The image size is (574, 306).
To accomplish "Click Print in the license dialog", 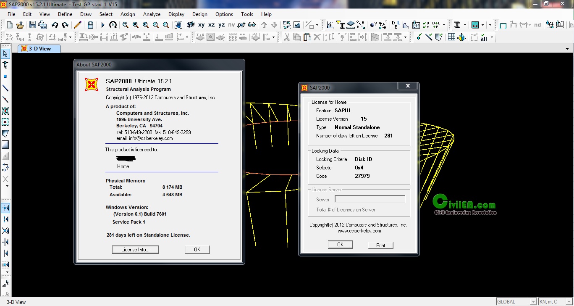I will pyautogui.click(x=381, y=245).
